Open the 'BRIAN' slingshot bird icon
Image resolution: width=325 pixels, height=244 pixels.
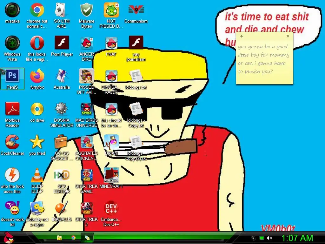[x=111, y=145]
